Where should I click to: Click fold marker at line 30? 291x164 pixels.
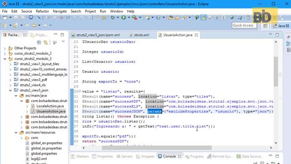tap(80, 91)
